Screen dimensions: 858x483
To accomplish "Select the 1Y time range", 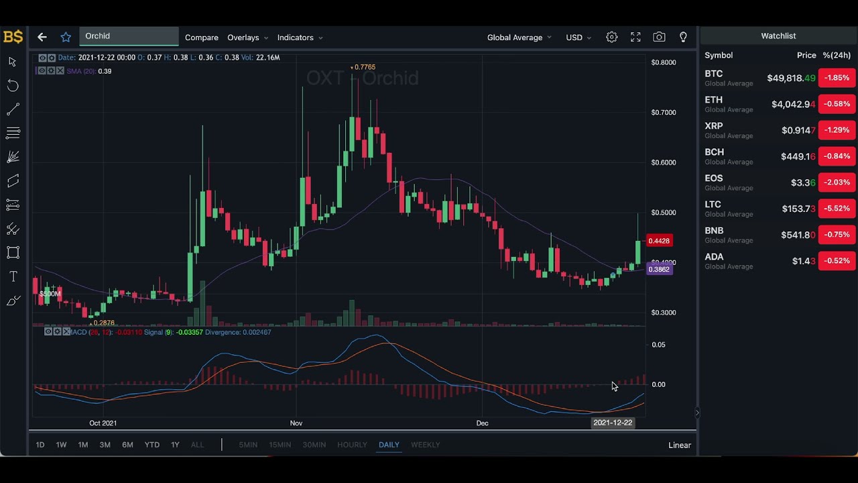I will click(x=175, y=445).
